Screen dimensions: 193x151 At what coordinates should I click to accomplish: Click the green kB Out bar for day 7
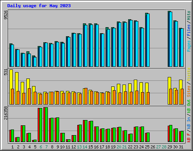tap(46, 125)
